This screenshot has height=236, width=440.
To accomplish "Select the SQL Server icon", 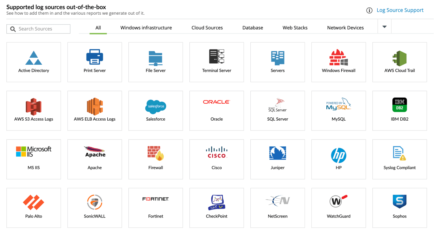I will 277,105.
